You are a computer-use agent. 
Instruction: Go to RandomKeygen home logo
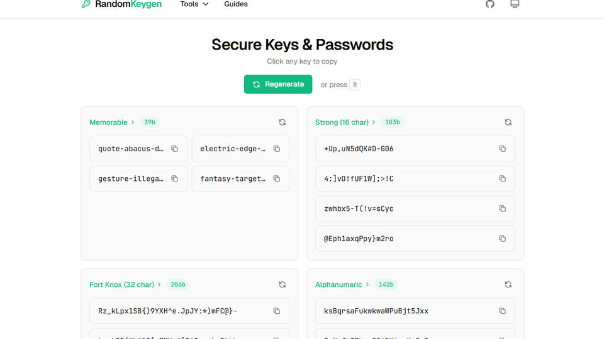click(121, 4)
